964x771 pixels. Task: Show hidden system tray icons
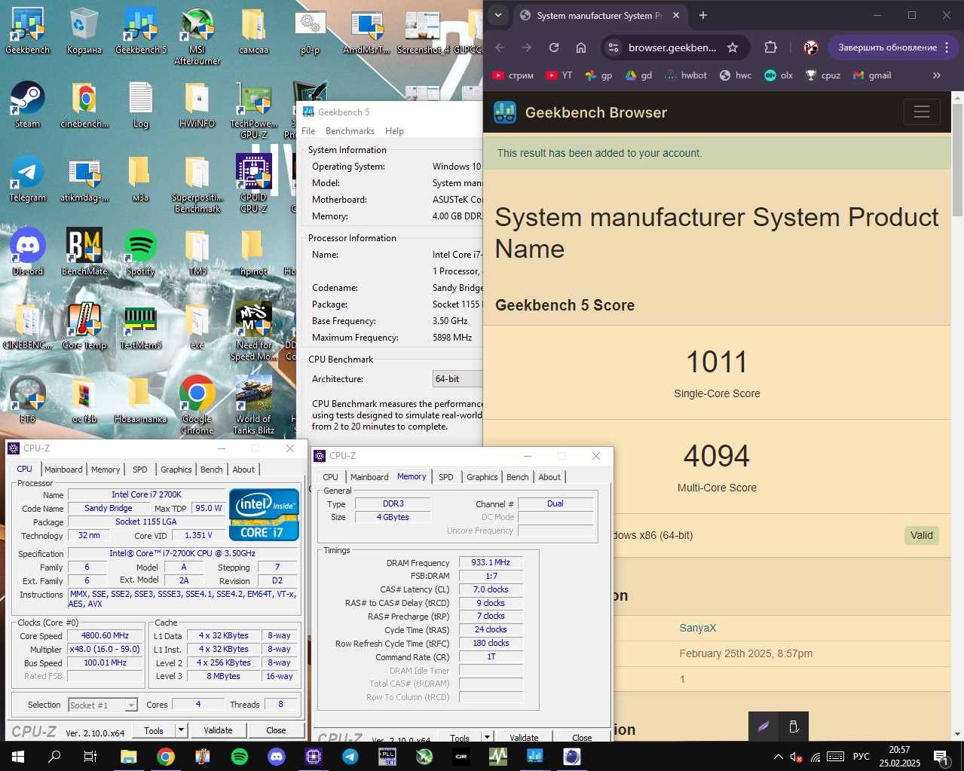(778, 757)
